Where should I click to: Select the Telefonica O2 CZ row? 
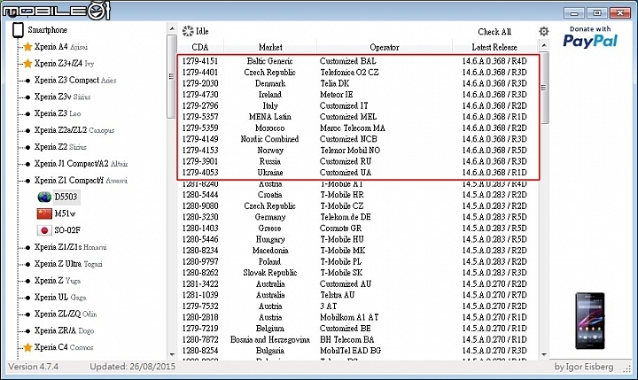359,73
